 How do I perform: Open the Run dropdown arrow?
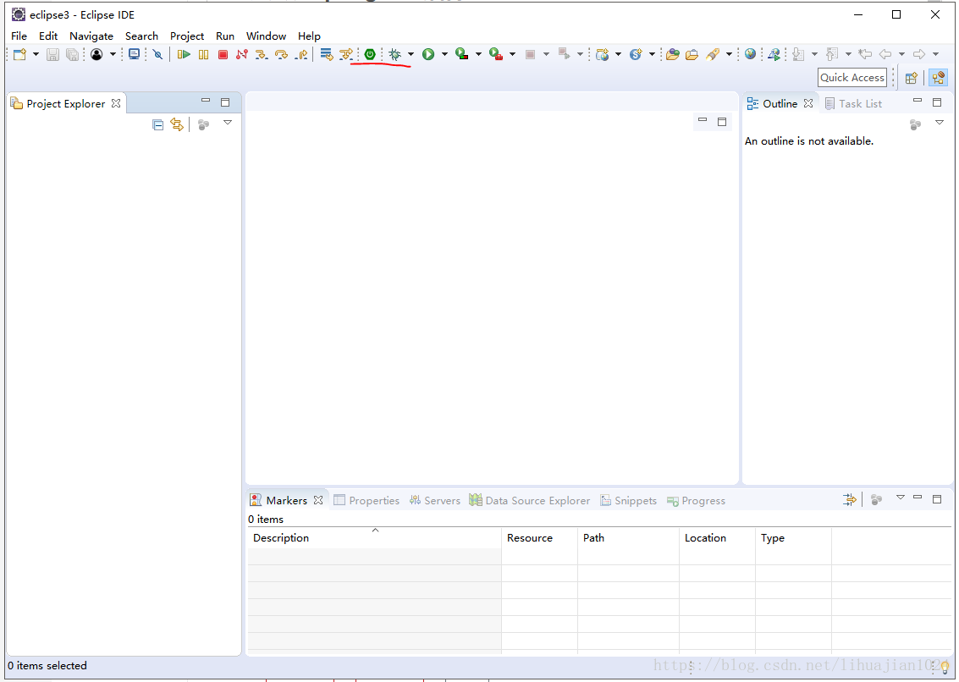[x=444, y=54]
